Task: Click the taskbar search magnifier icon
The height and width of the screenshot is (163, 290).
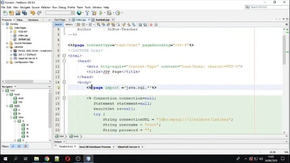Action: pyautogui.click(x=16, y=159)
